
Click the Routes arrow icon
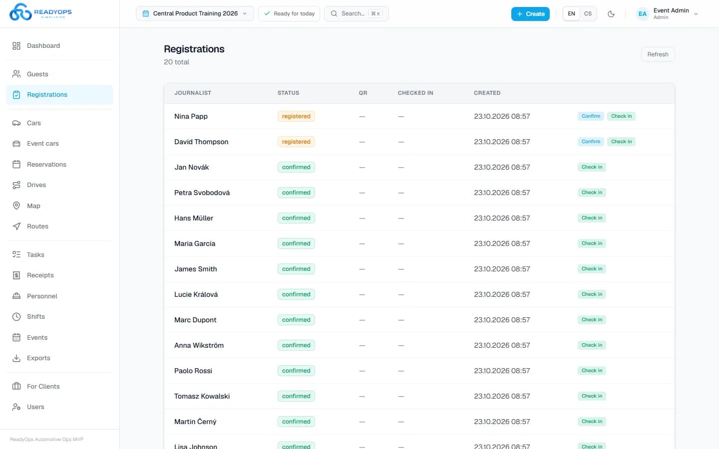(16, 226)
